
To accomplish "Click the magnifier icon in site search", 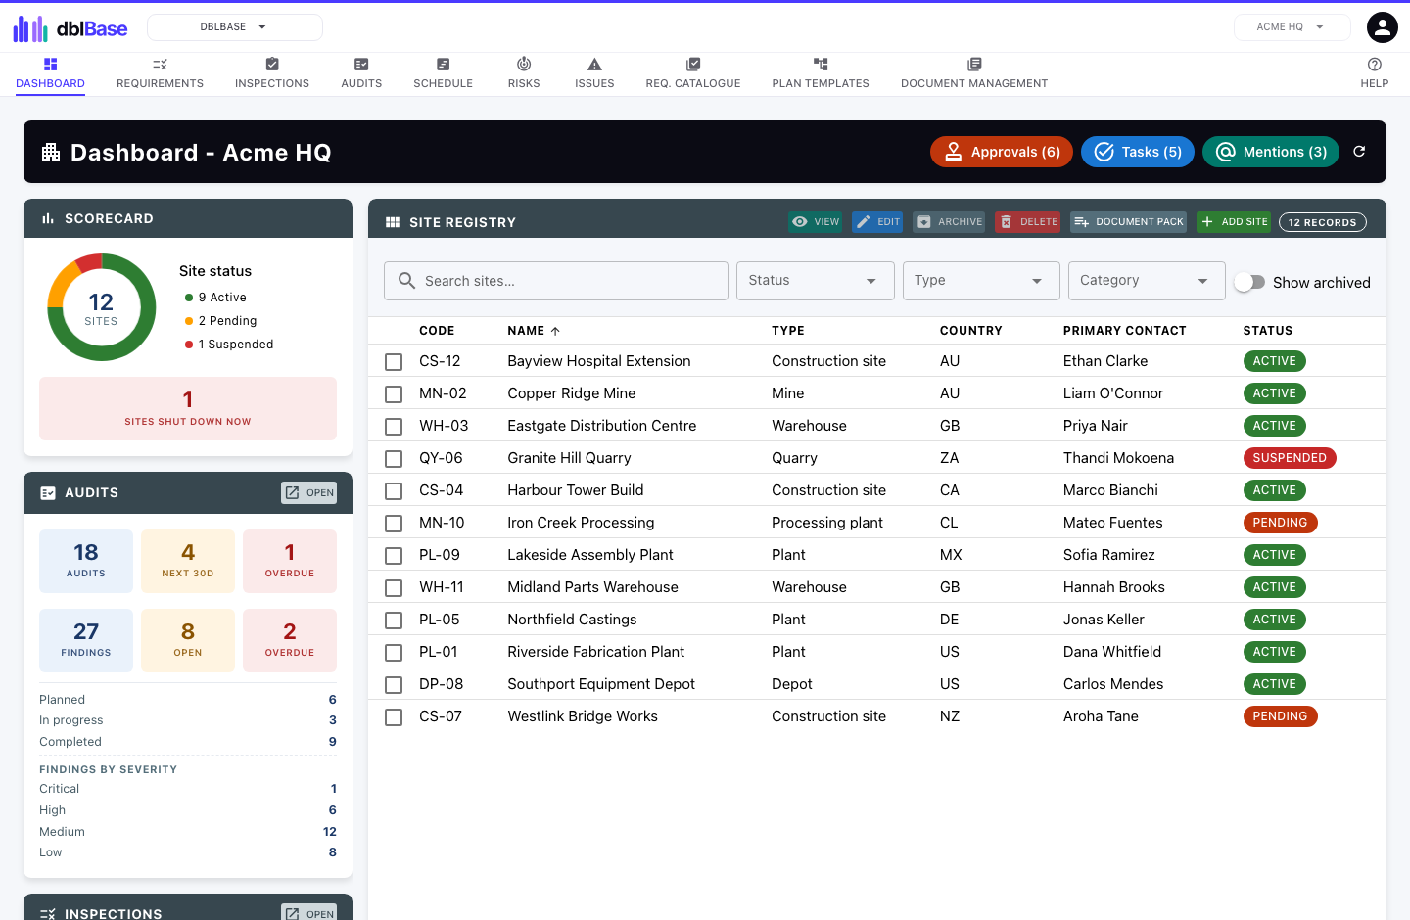I will point(407,281).
